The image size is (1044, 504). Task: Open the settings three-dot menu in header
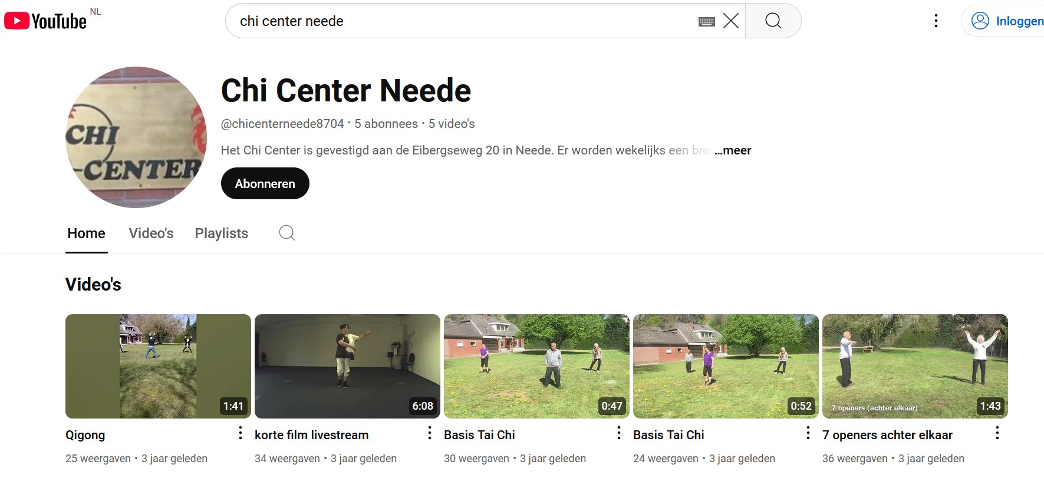coord(936,21)
